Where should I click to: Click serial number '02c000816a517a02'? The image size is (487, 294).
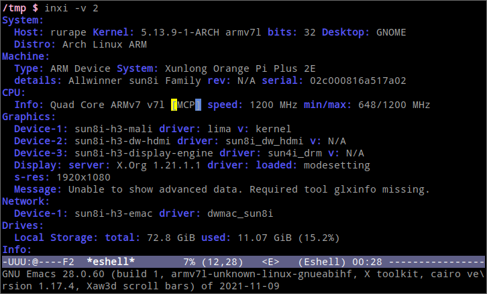[x=358, y=81]
